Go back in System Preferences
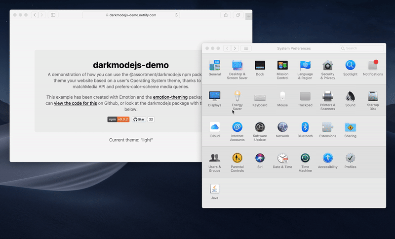 (x=227, y=48)
